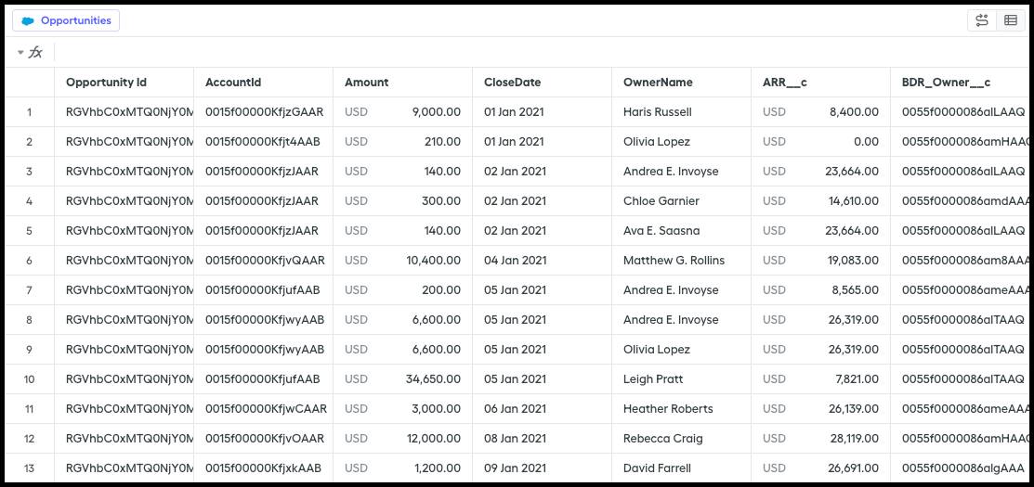Viewport: 1034px width, 487px height.
Task: Select row number 13
Action: pyautogui.click(x=29, y=468)
